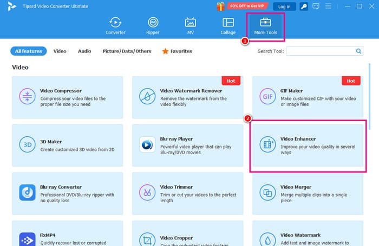
Task: Open the Video Enhancer tool
Action: tap(308, 145)
